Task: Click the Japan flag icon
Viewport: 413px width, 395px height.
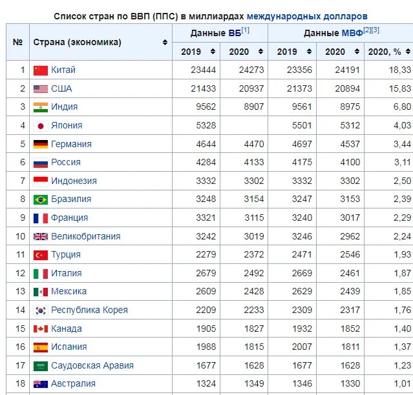Action: coord(41,126)
